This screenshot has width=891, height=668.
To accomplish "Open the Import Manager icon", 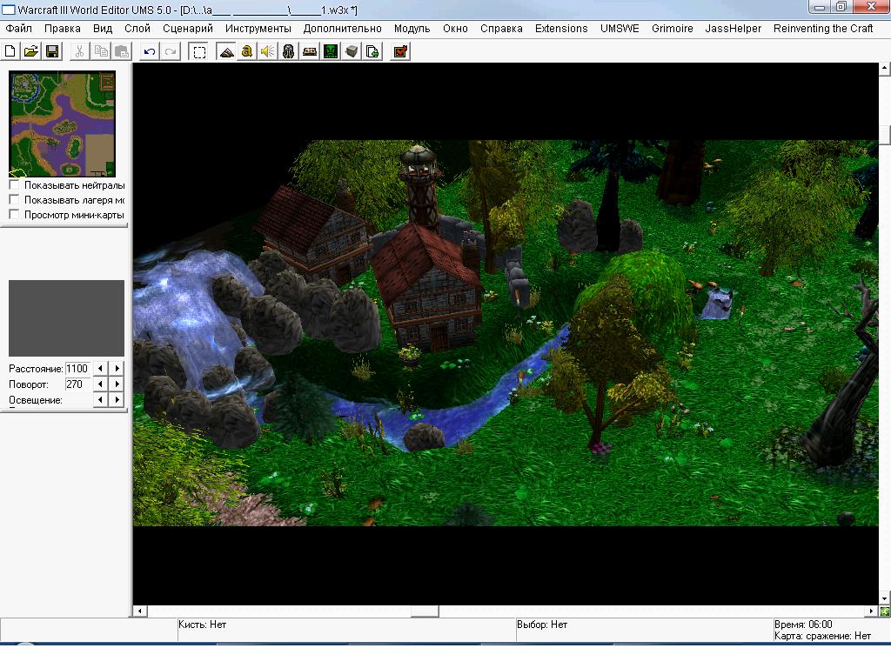I will pyautogui.click(x=372, y=51).
